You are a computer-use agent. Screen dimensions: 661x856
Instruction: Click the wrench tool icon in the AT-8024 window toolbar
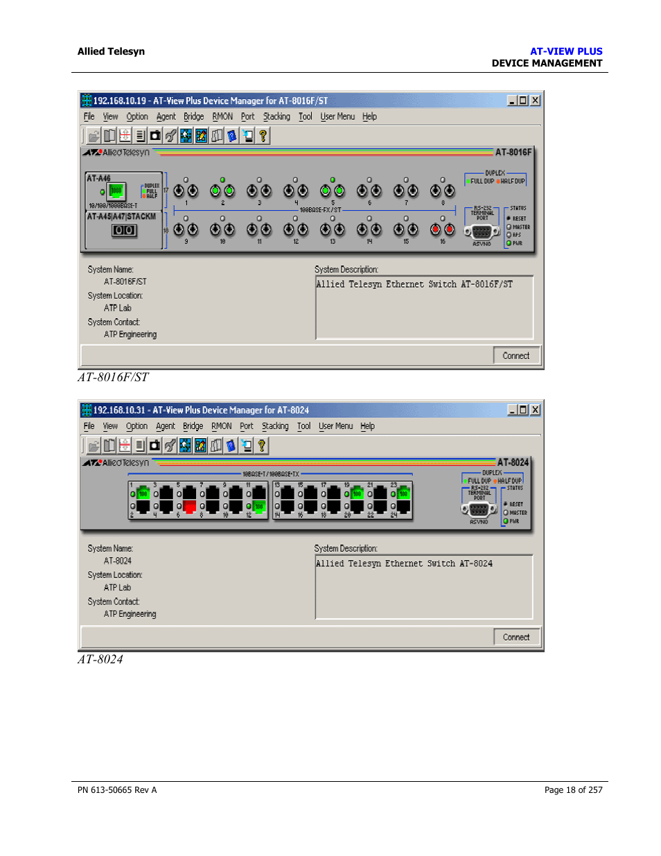[170, 446]
